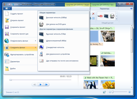The height and width of the screenshot is (99, 137).
Task: Choose Стандартная четкость
Action: pyautogui.click(x=64, y=47)
